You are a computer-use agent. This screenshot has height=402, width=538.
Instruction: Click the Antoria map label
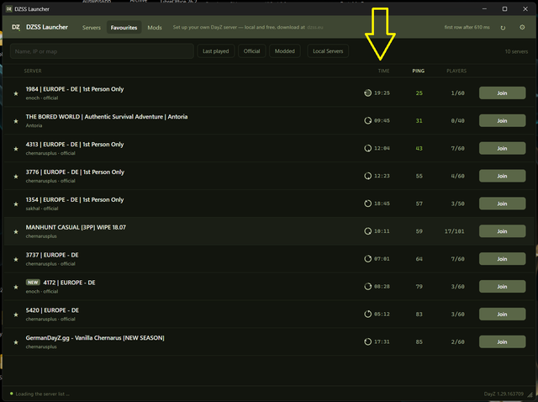pos(34,125)
